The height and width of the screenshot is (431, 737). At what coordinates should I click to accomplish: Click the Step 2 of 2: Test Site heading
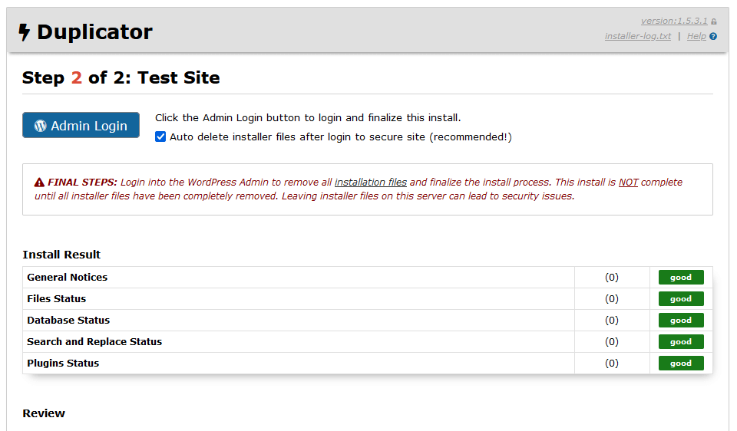pos(121,77)
